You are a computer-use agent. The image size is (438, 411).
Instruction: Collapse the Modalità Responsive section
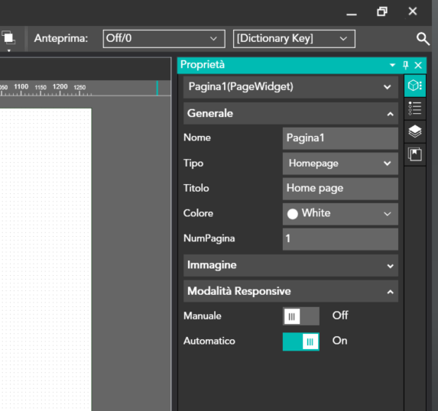pyautogui.click(x=290, y=291)
